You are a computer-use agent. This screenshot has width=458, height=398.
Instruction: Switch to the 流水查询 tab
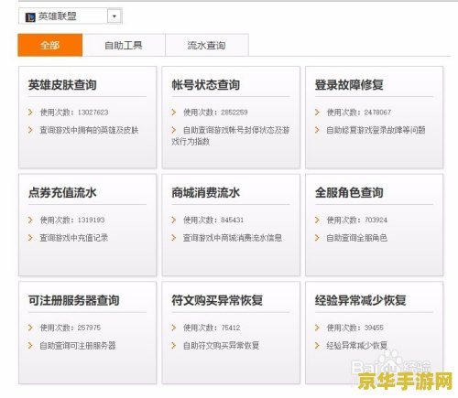coord(207,45)
